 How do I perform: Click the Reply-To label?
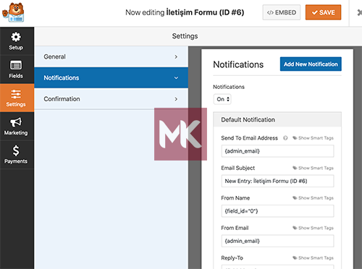[x=232, y=258]
